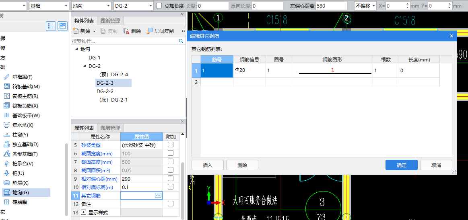Click 确定 to confirm rebar edits
The height and width of the screenshot is (220, 468).
pyautogui.click(x=402, y=165)
